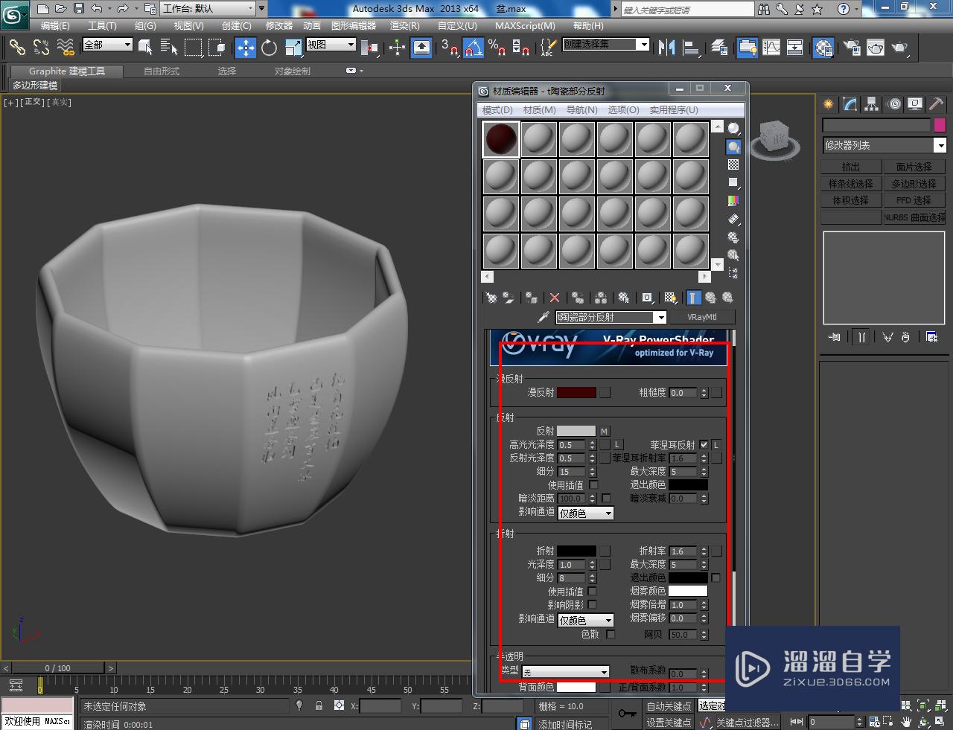Viewport: 953px width, 730px height.
Task: Click the red X Reset Map icon
Action: click(554, 298)
